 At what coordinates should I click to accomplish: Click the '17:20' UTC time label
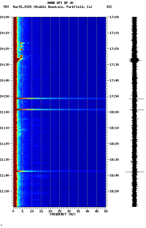coord(114,49)
